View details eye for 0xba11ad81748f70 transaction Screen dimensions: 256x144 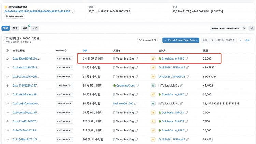tap(7, 121)
